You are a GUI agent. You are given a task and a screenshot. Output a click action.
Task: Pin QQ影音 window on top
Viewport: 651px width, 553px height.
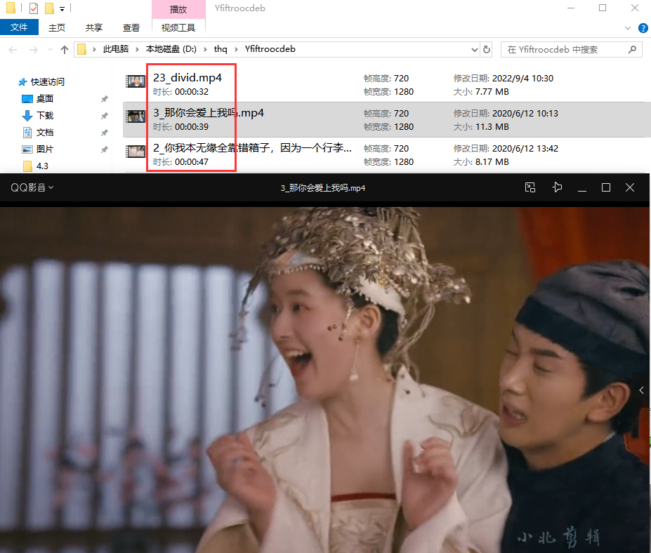(557, 187)
